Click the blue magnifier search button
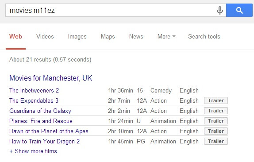This screenshot has width=254, height=162. click(x=239, y=10)
